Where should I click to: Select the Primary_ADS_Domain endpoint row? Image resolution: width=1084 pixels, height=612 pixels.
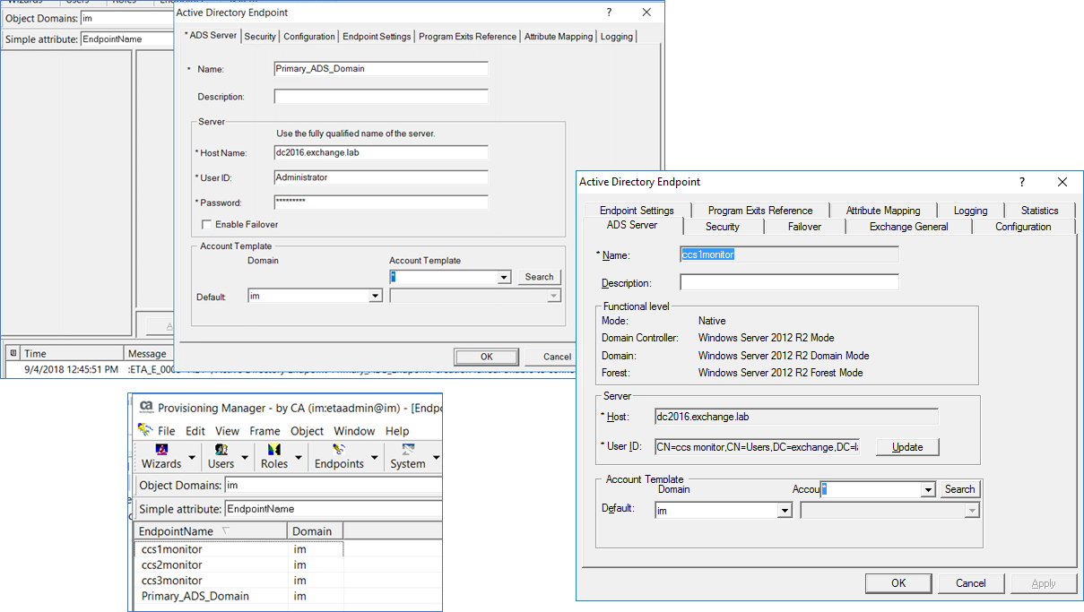[238, 596]
